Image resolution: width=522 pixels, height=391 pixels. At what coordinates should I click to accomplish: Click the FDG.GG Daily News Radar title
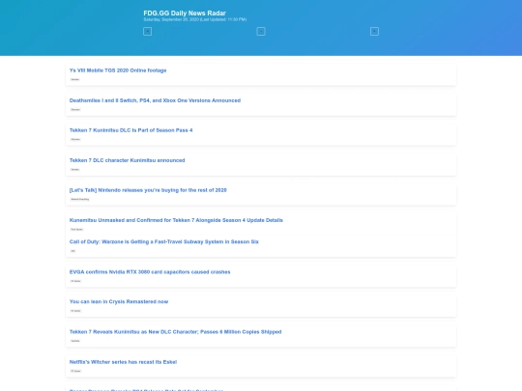185,13
